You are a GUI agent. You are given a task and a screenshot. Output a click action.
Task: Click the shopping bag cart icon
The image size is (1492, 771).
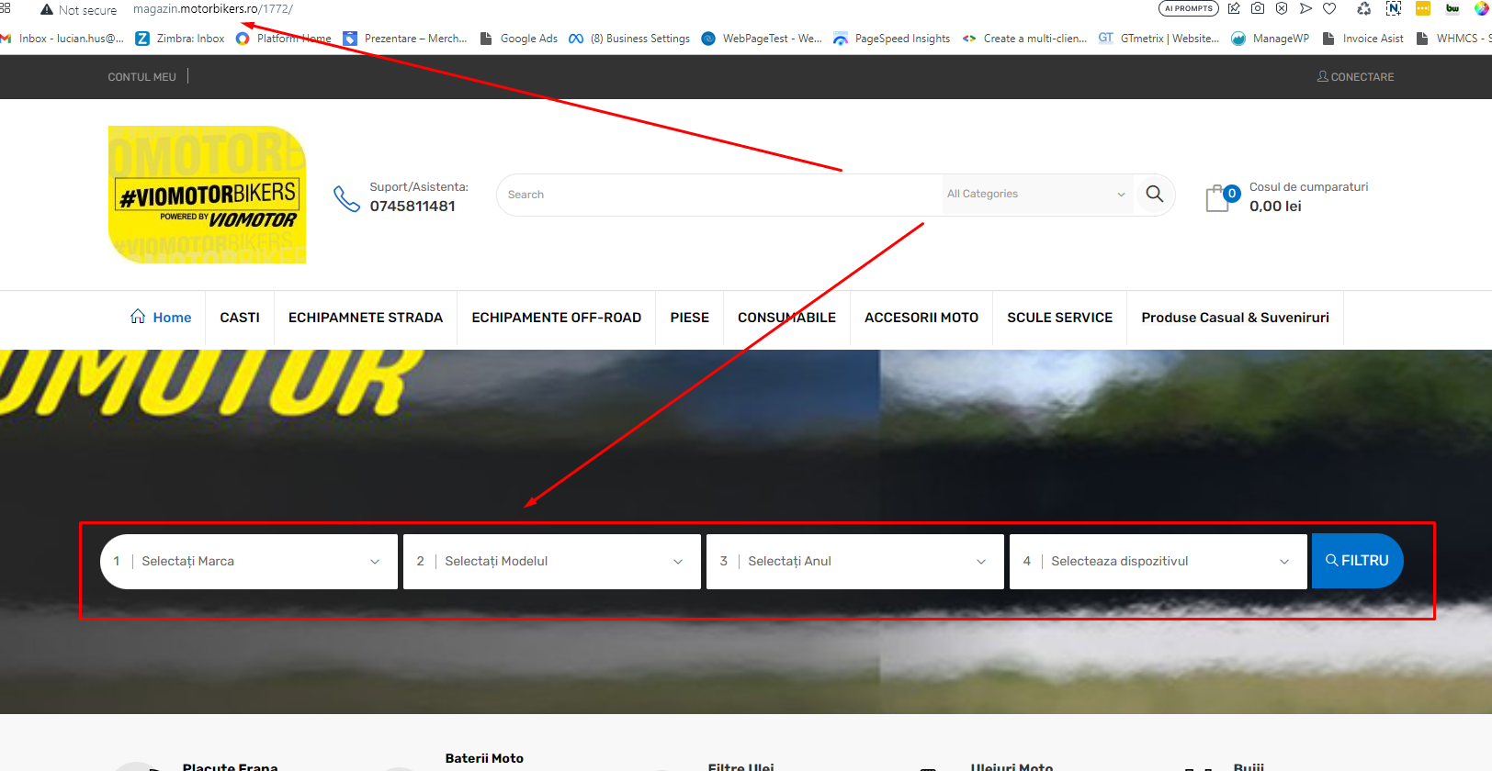(1218, 198)
